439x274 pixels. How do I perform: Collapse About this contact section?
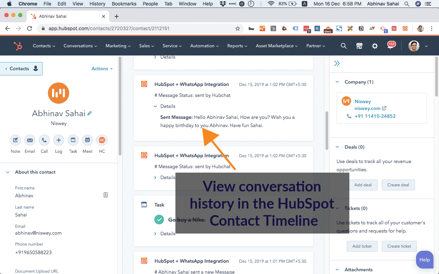click(x=8, y=172)
